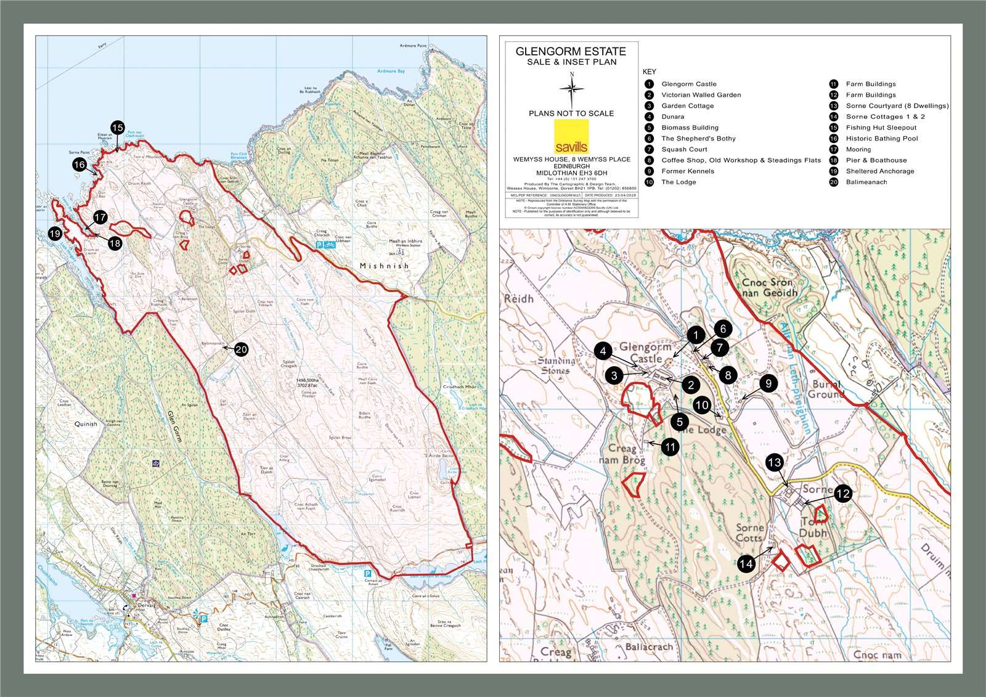This screenshot has width=986, height=697.
Task: Click 'Coffee Shop, Old Workshop & Steadings Flats' entry
Action: coord(741,160)
